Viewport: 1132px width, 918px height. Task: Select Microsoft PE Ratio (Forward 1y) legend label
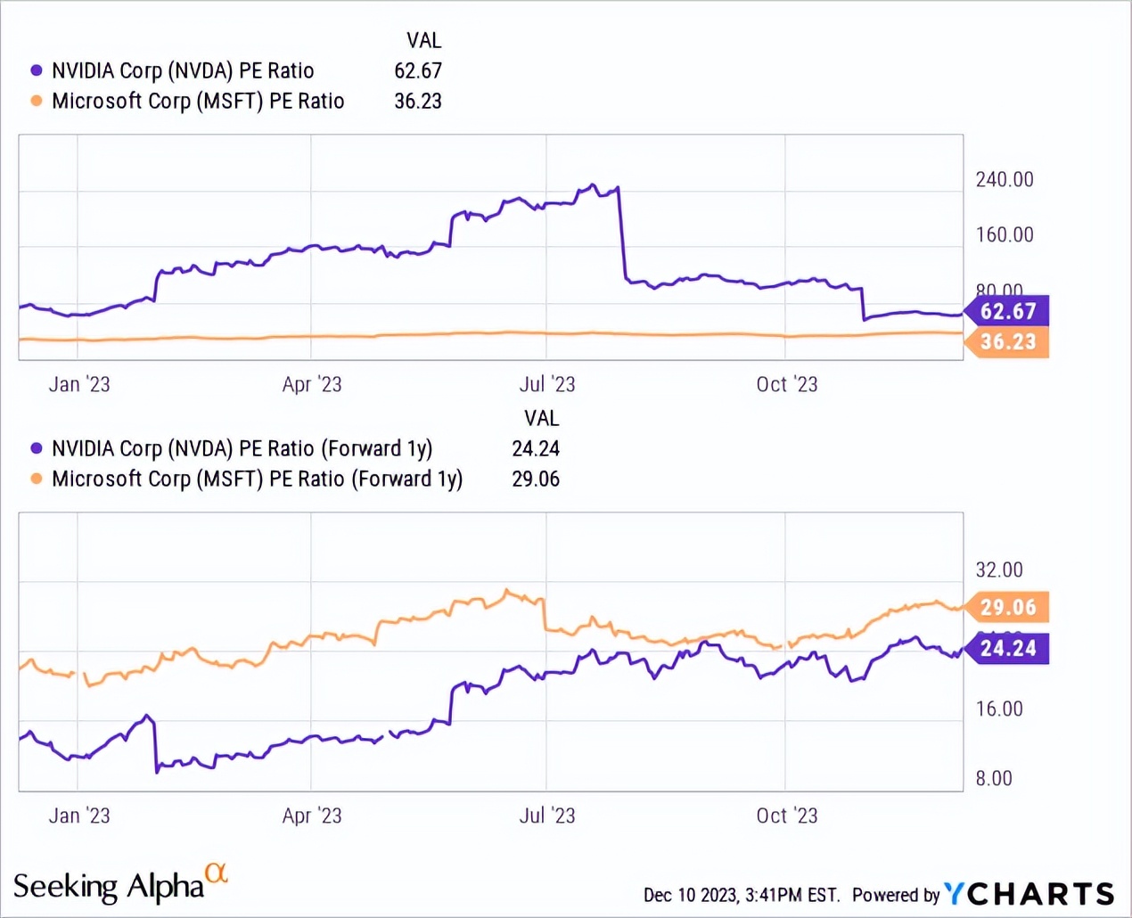pos(257,479)
